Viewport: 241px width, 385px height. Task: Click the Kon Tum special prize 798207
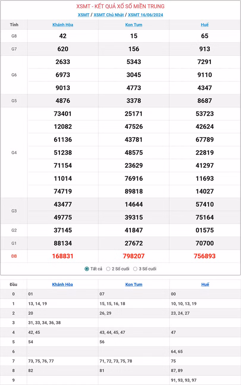pyautogui.click(x=133, y=256)
